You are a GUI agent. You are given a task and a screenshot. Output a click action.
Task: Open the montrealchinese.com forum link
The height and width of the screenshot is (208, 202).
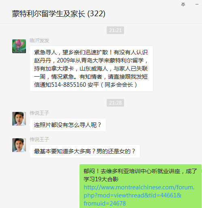139,195
